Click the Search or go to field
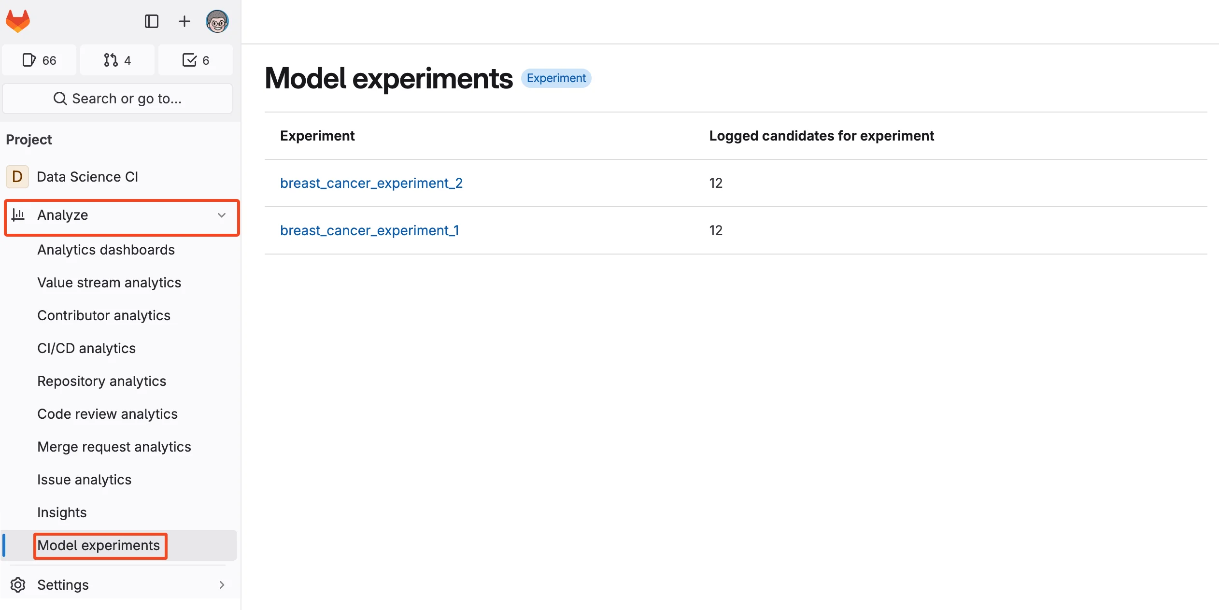The image size is (1219, 610). (117, 99)
